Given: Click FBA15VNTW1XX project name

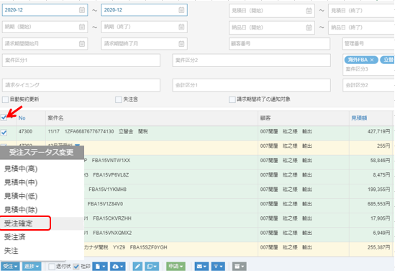Looking at the screenshot, I should pos(111,161).
